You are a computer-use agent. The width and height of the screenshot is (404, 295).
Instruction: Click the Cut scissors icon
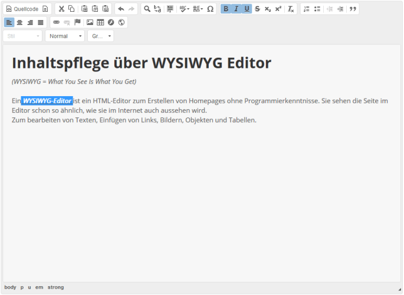[61, 9]
